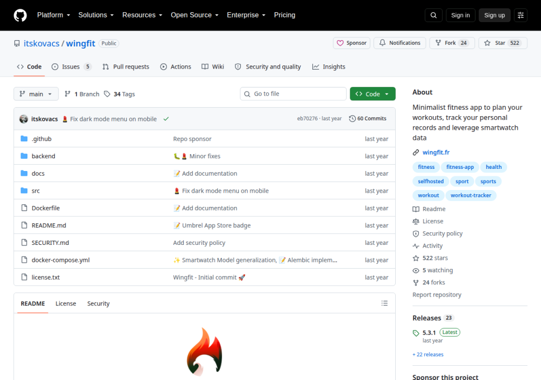This screenshot has width=541, height=380.
Task: Open the wingfit.fr website link
Action: coord(436,153)
